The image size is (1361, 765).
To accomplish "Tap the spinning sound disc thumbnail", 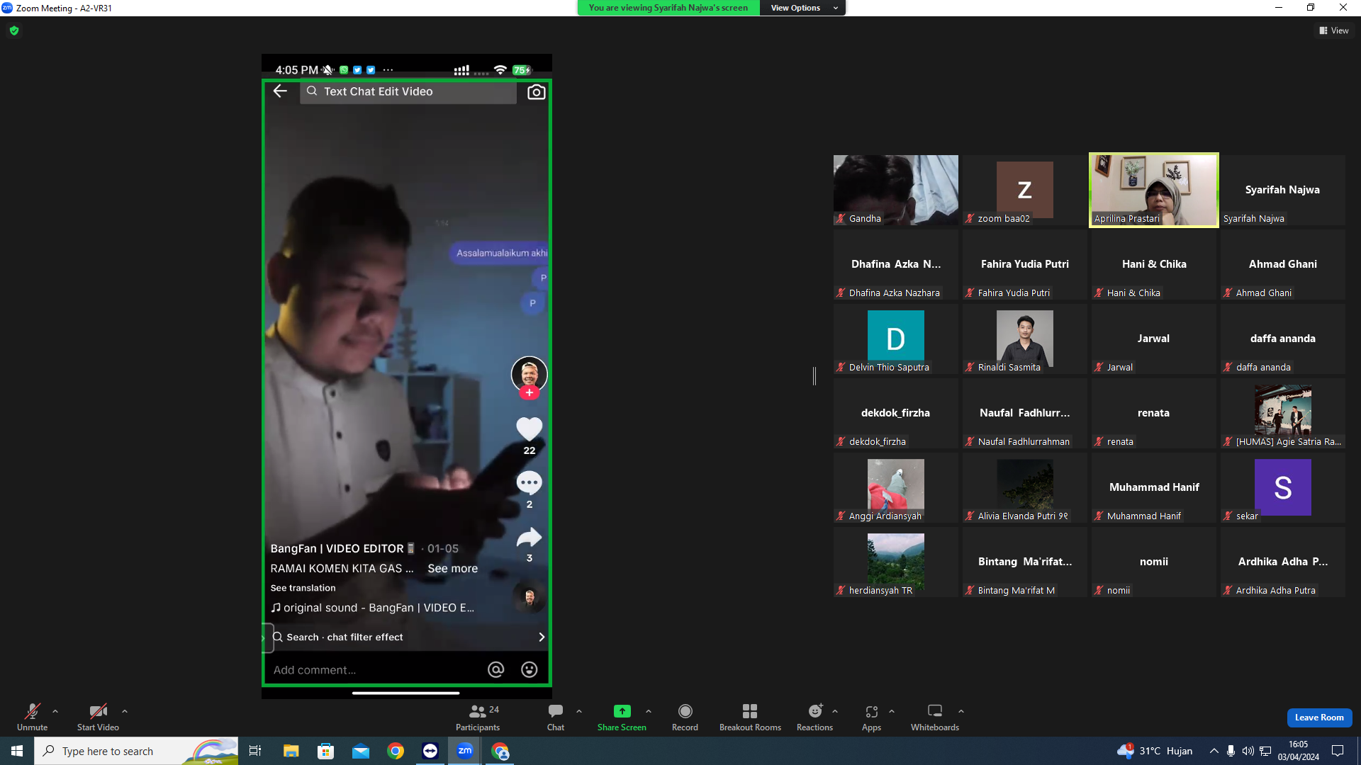I will coord(530,598).
